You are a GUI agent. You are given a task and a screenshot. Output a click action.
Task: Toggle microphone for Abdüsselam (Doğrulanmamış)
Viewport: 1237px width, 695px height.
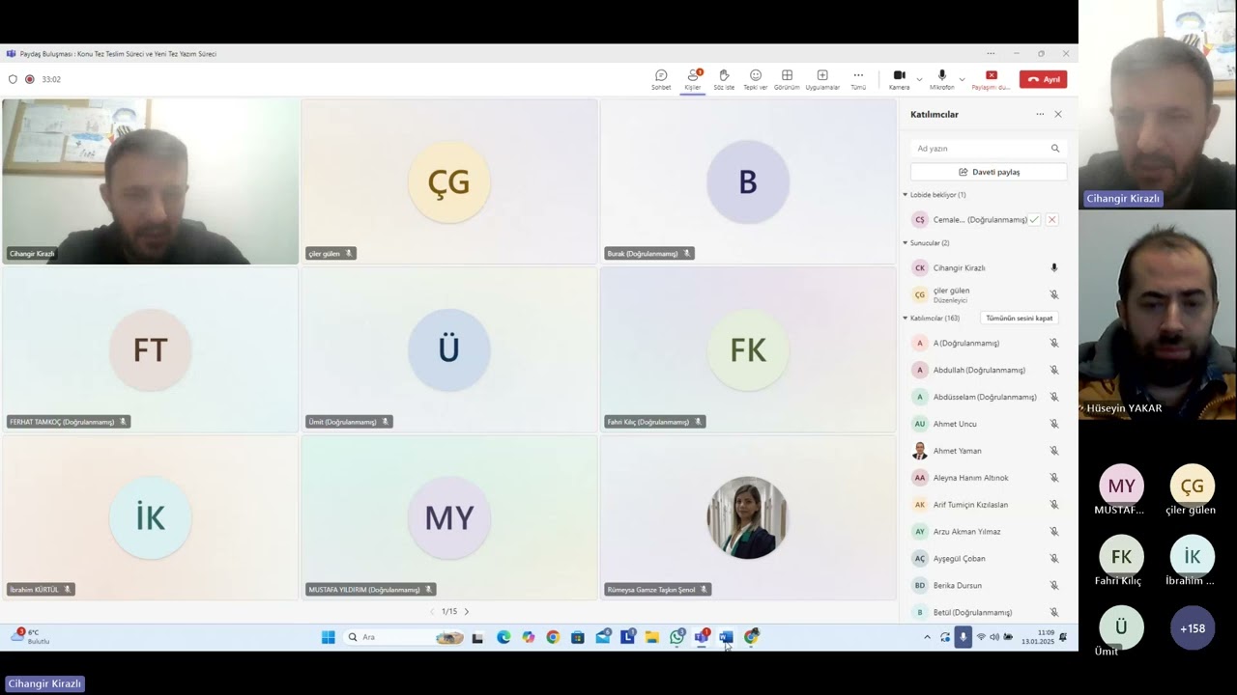tap(1054, 397)
